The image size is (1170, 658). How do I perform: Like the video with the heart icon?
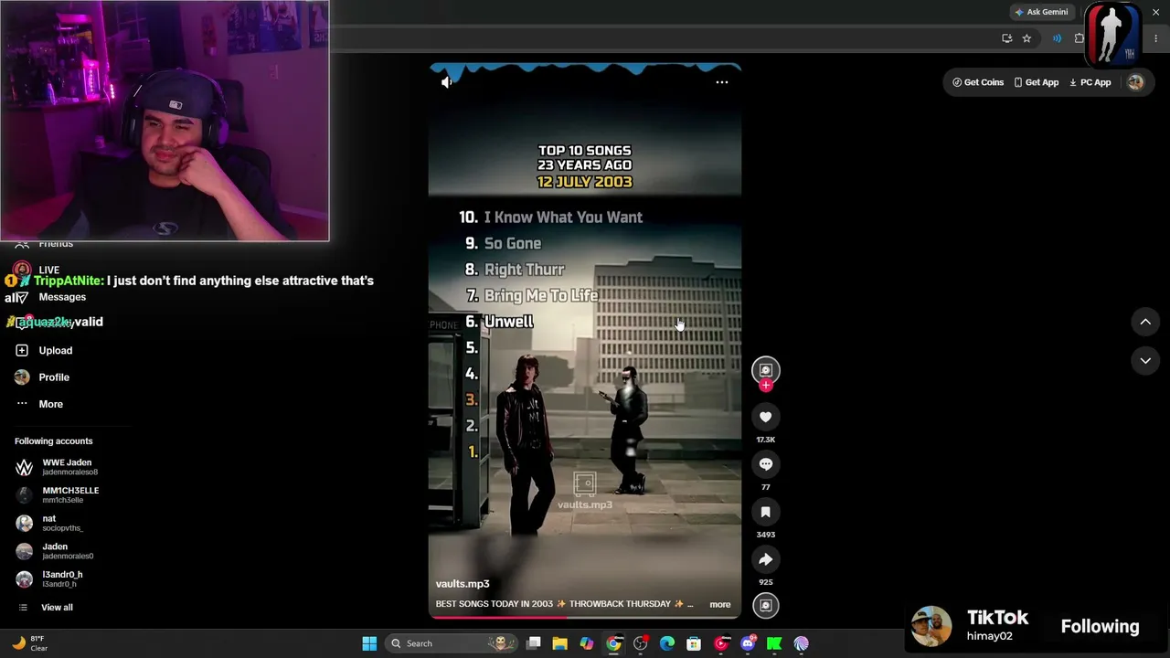766,417
